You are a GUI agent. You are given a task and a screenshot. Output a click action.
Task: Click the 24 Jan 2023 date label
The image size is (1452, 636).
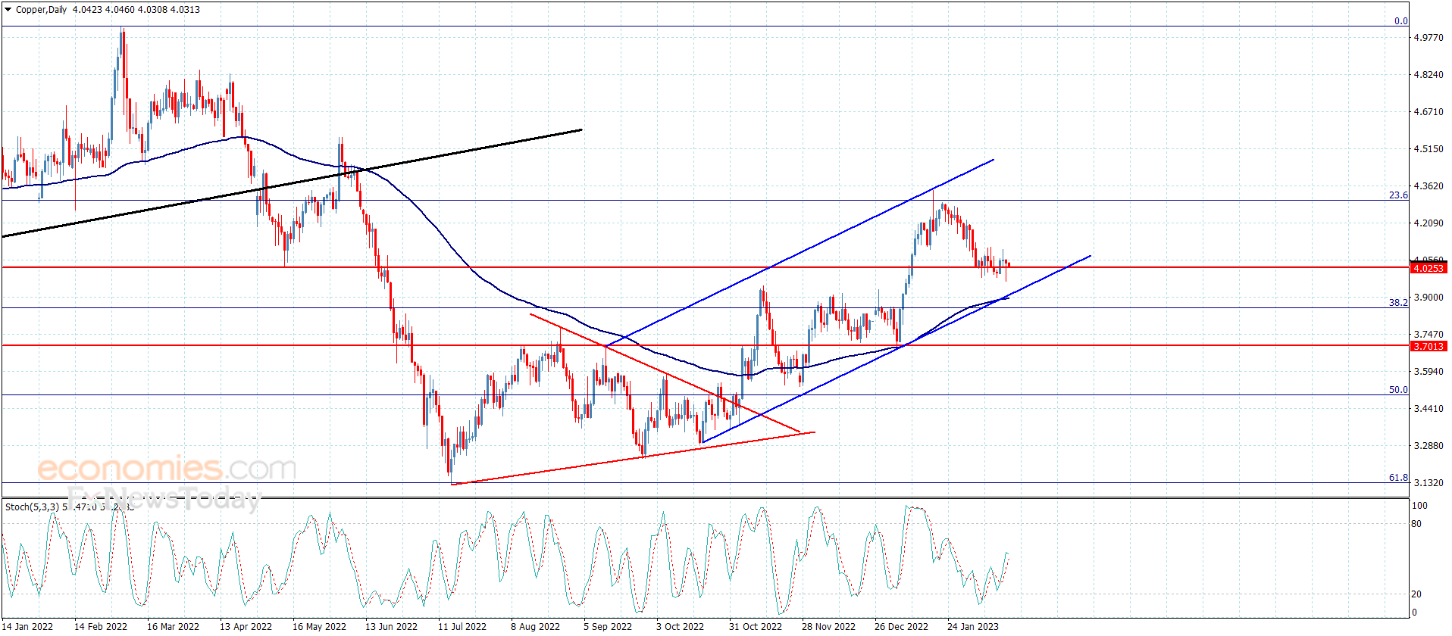tap(973, 626)
